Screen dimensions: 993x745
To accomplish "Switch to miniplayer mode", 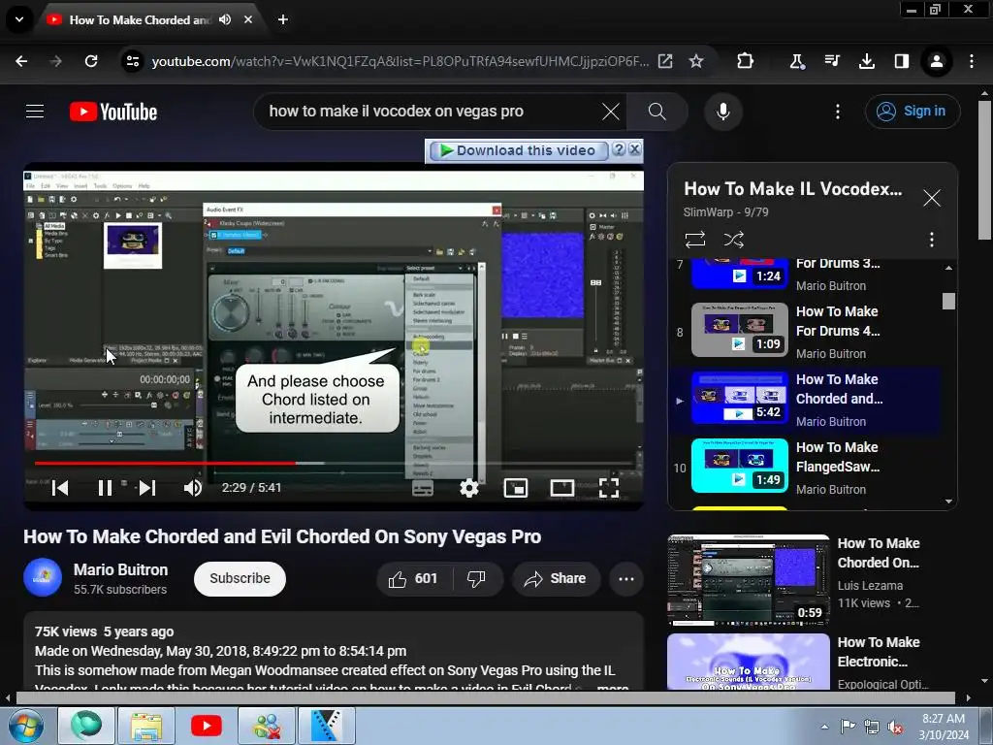I will point(516,488).
